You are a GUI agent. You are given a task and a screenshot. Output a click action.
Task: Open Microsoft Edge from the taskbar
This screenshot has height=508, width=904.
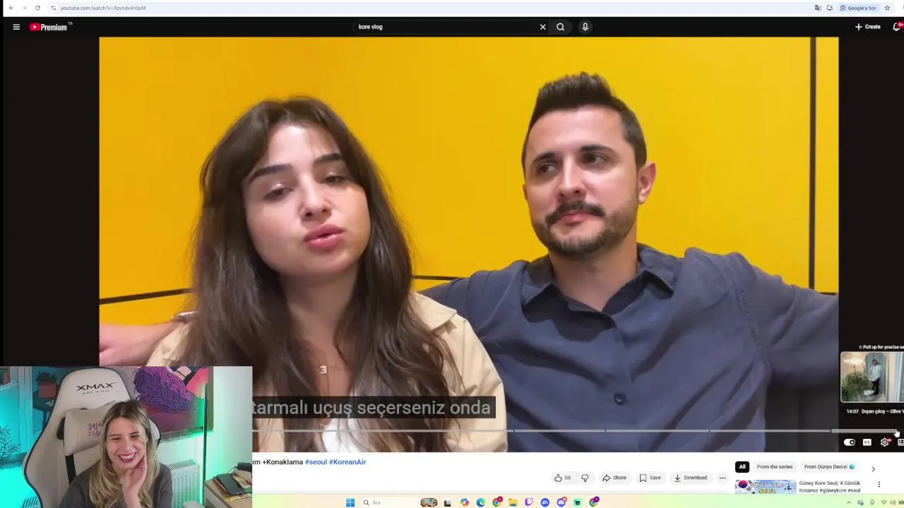(x=481, y=502)
